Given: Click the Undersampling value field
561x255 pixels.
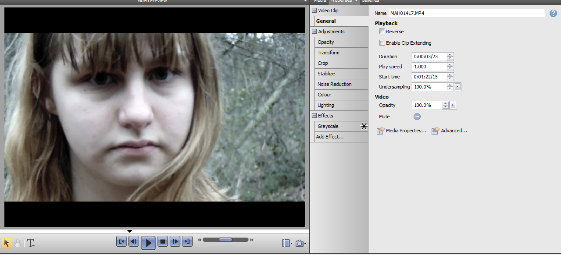Looking at the screenshot, I should click(429, 87).
